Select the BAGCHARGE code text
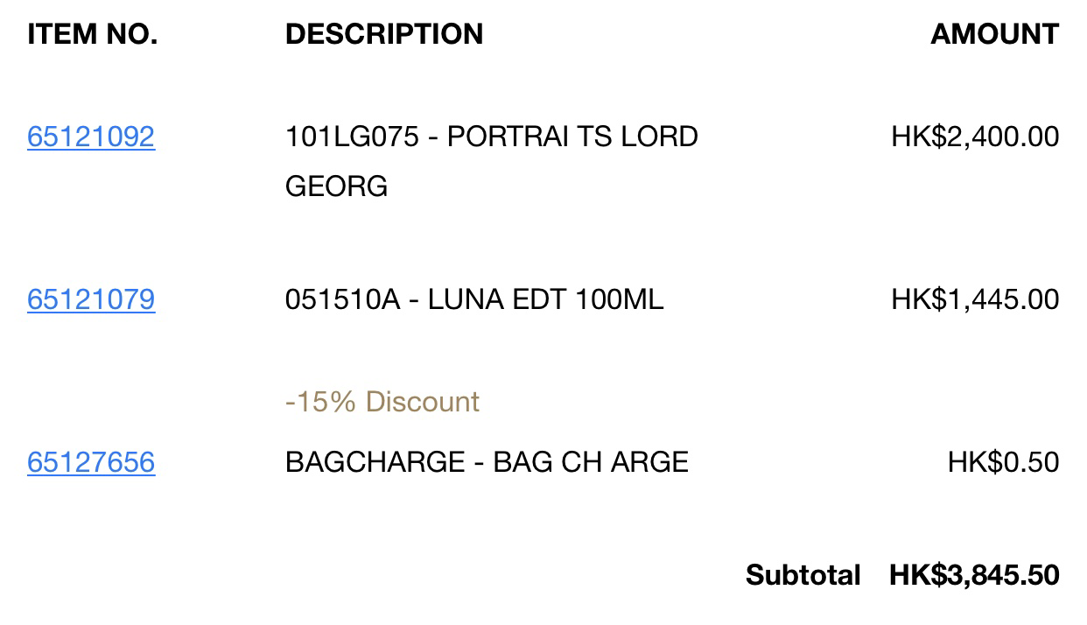Screen dimensions: 1087x625 pos(375,462)
